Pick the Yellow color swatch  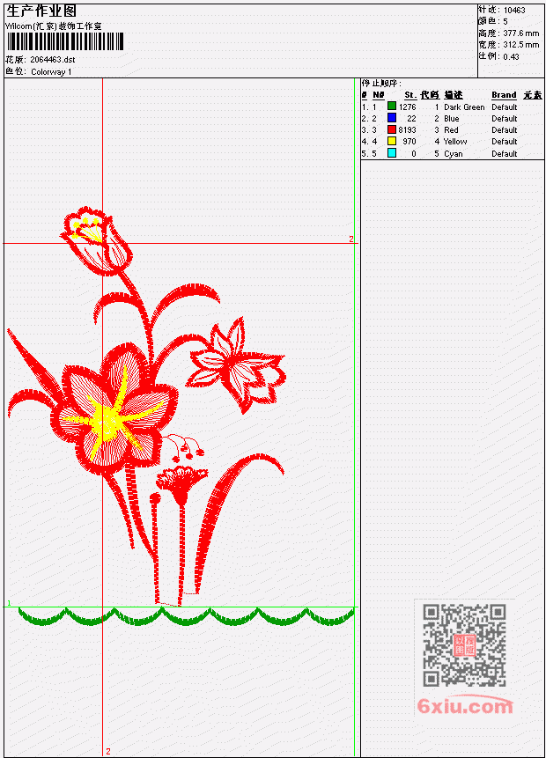pyautogui.click(x=392, y=141)
